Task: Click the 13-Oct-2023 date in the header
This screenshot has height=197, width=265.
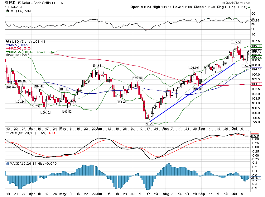Action: tap(14, 7)
